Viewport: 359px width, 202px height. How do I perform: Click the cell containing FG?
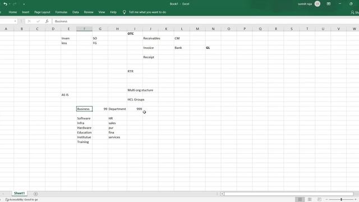click(x=100, y=43)
